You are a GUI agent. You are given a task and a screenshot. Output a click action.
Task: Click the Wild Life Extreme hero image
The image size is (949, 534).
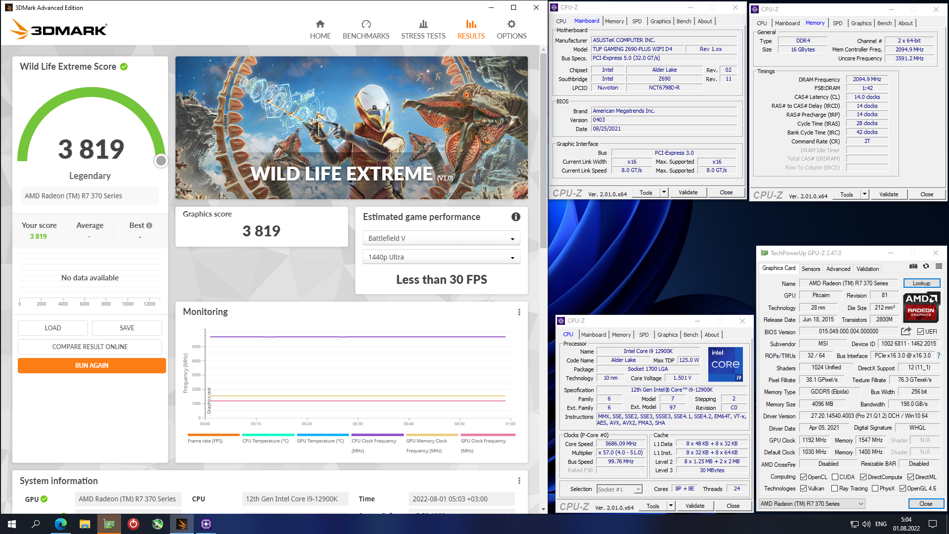tap(351, 128)
